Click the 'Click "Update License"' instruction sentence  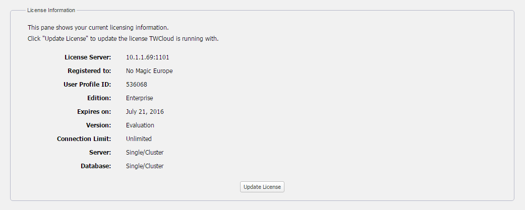click(123, 38)
